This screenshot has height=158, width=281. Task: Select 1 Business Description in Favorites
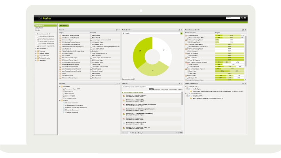click(x=71, y=103)
